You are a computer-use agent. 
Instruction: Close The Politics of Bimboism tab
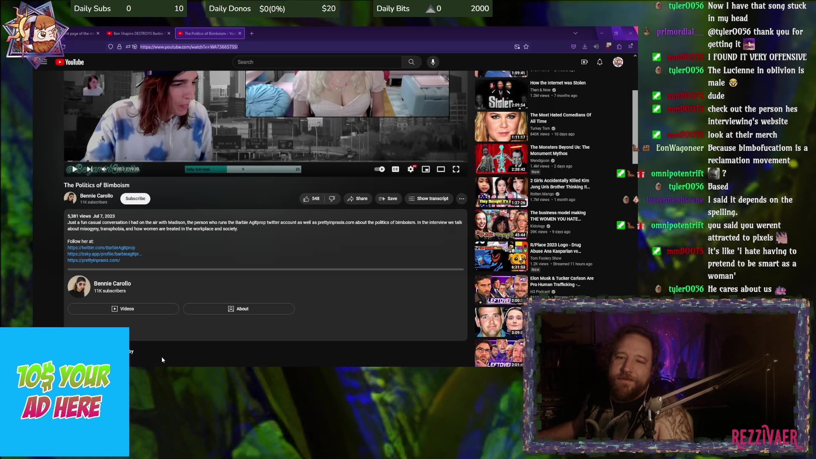[x=240, y=34]
